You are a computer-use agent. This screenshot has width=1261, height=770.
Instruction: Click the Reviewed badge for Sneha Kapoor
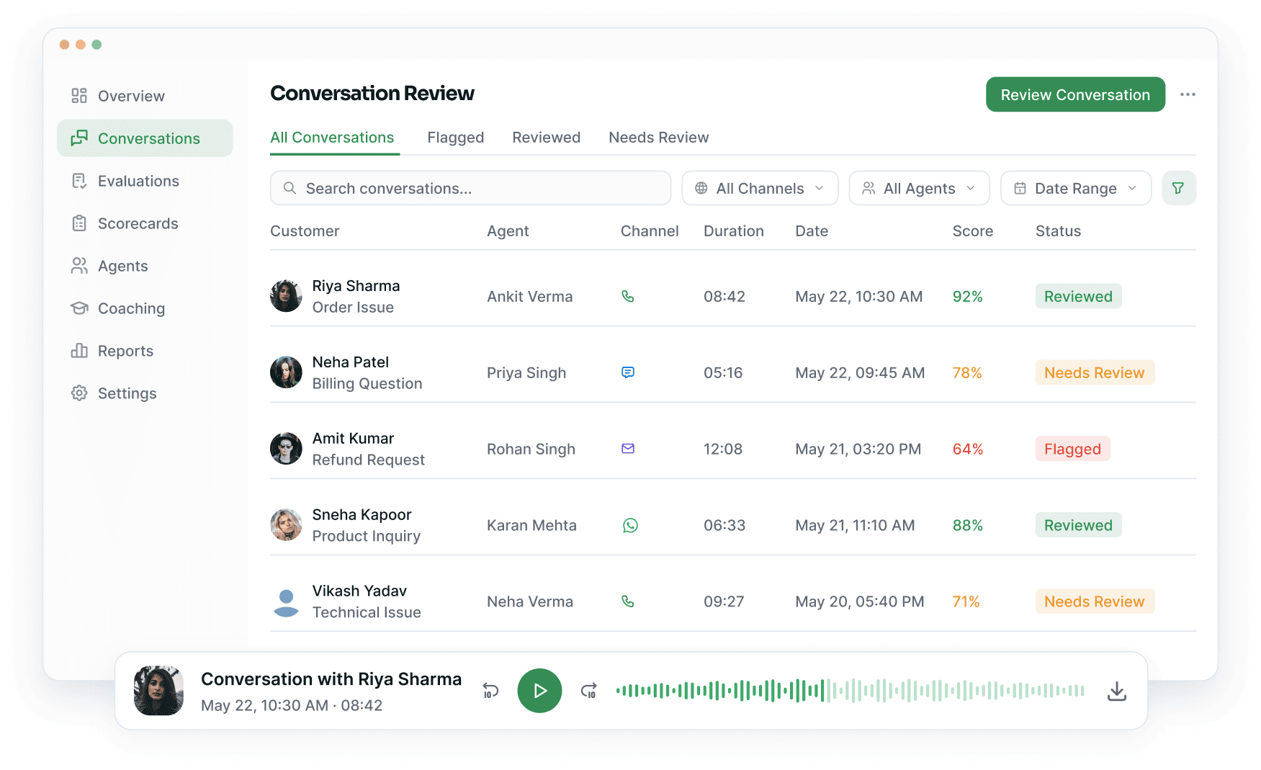tap(1078, 525)
